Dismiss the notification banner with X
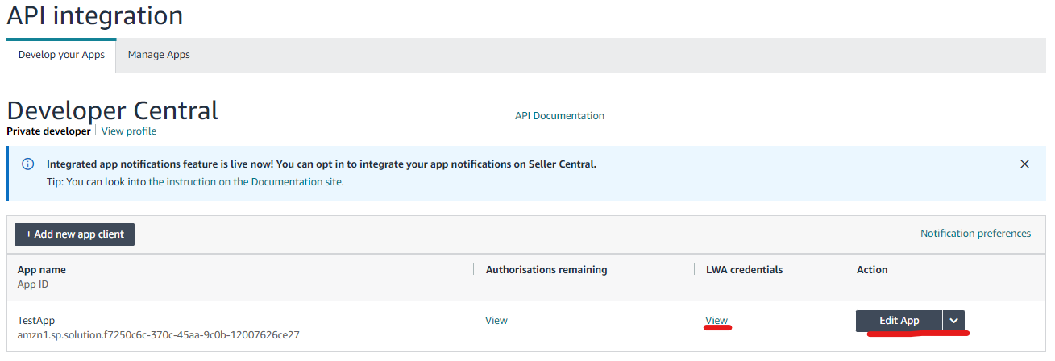This screenshot has width=1055, height=361. click(x=1024, y=164)
